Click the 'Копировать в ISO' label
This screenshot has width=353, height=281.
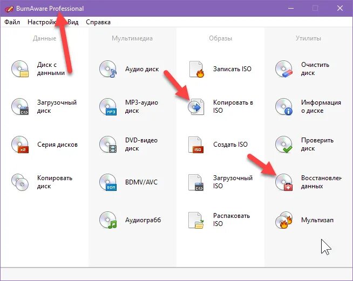click(x=233, y=106)
